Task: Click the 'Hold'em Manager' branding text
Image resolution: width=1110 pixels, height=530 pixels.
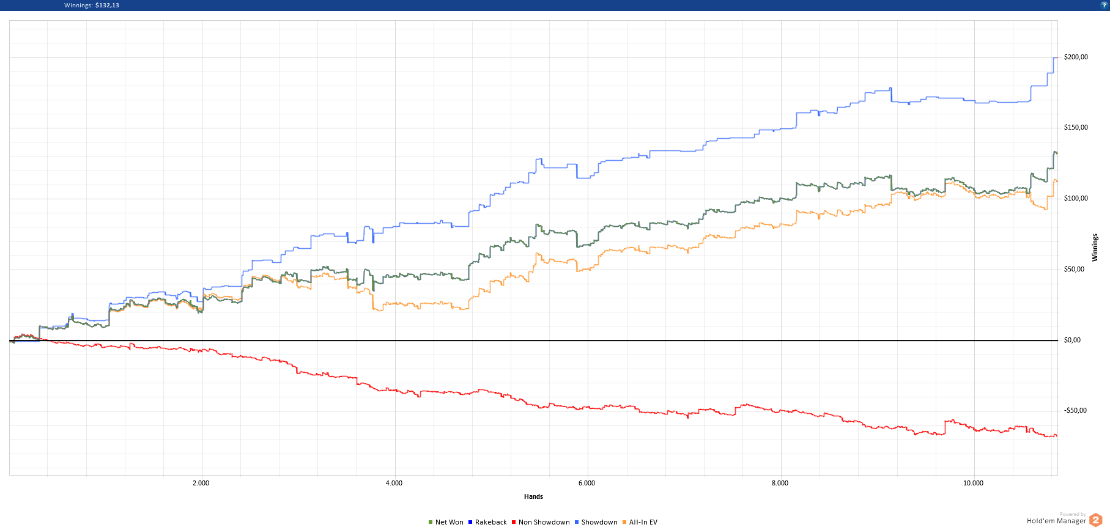Action: 1056,521
